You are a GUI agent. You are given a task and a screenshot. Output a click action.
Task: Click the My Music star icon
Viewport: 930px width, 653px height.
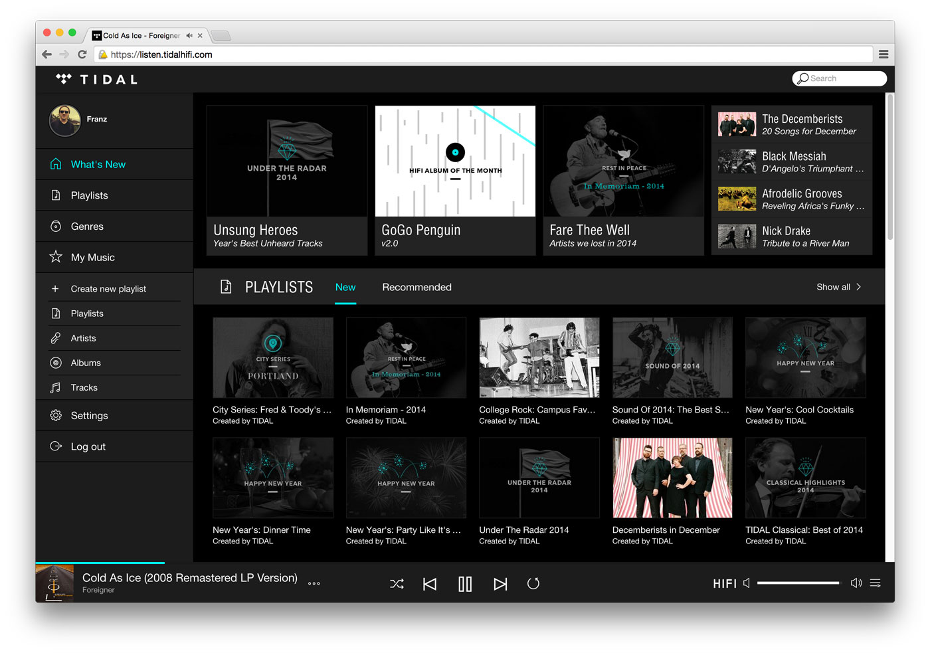56,257
